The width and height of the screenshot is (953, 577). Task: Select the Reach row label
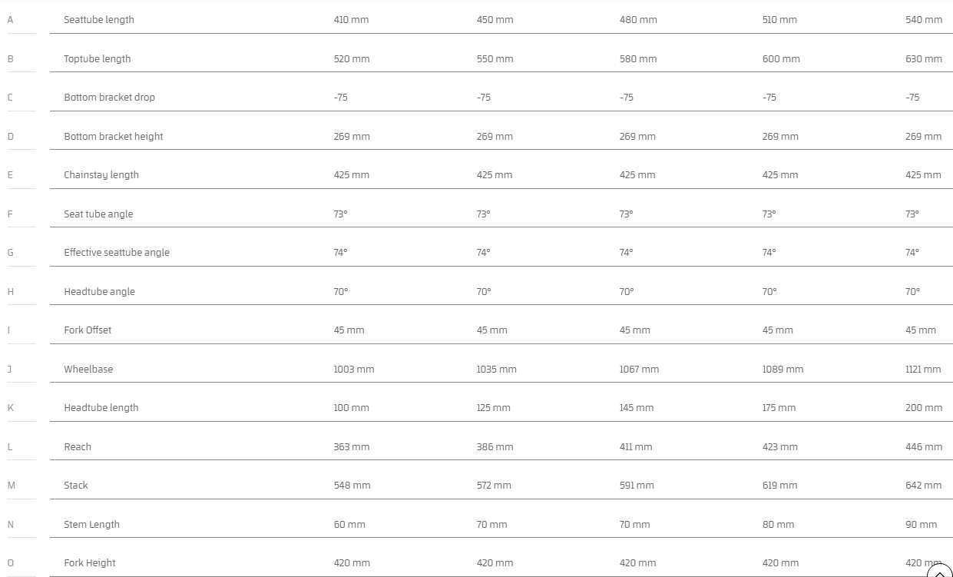(78, 446)
